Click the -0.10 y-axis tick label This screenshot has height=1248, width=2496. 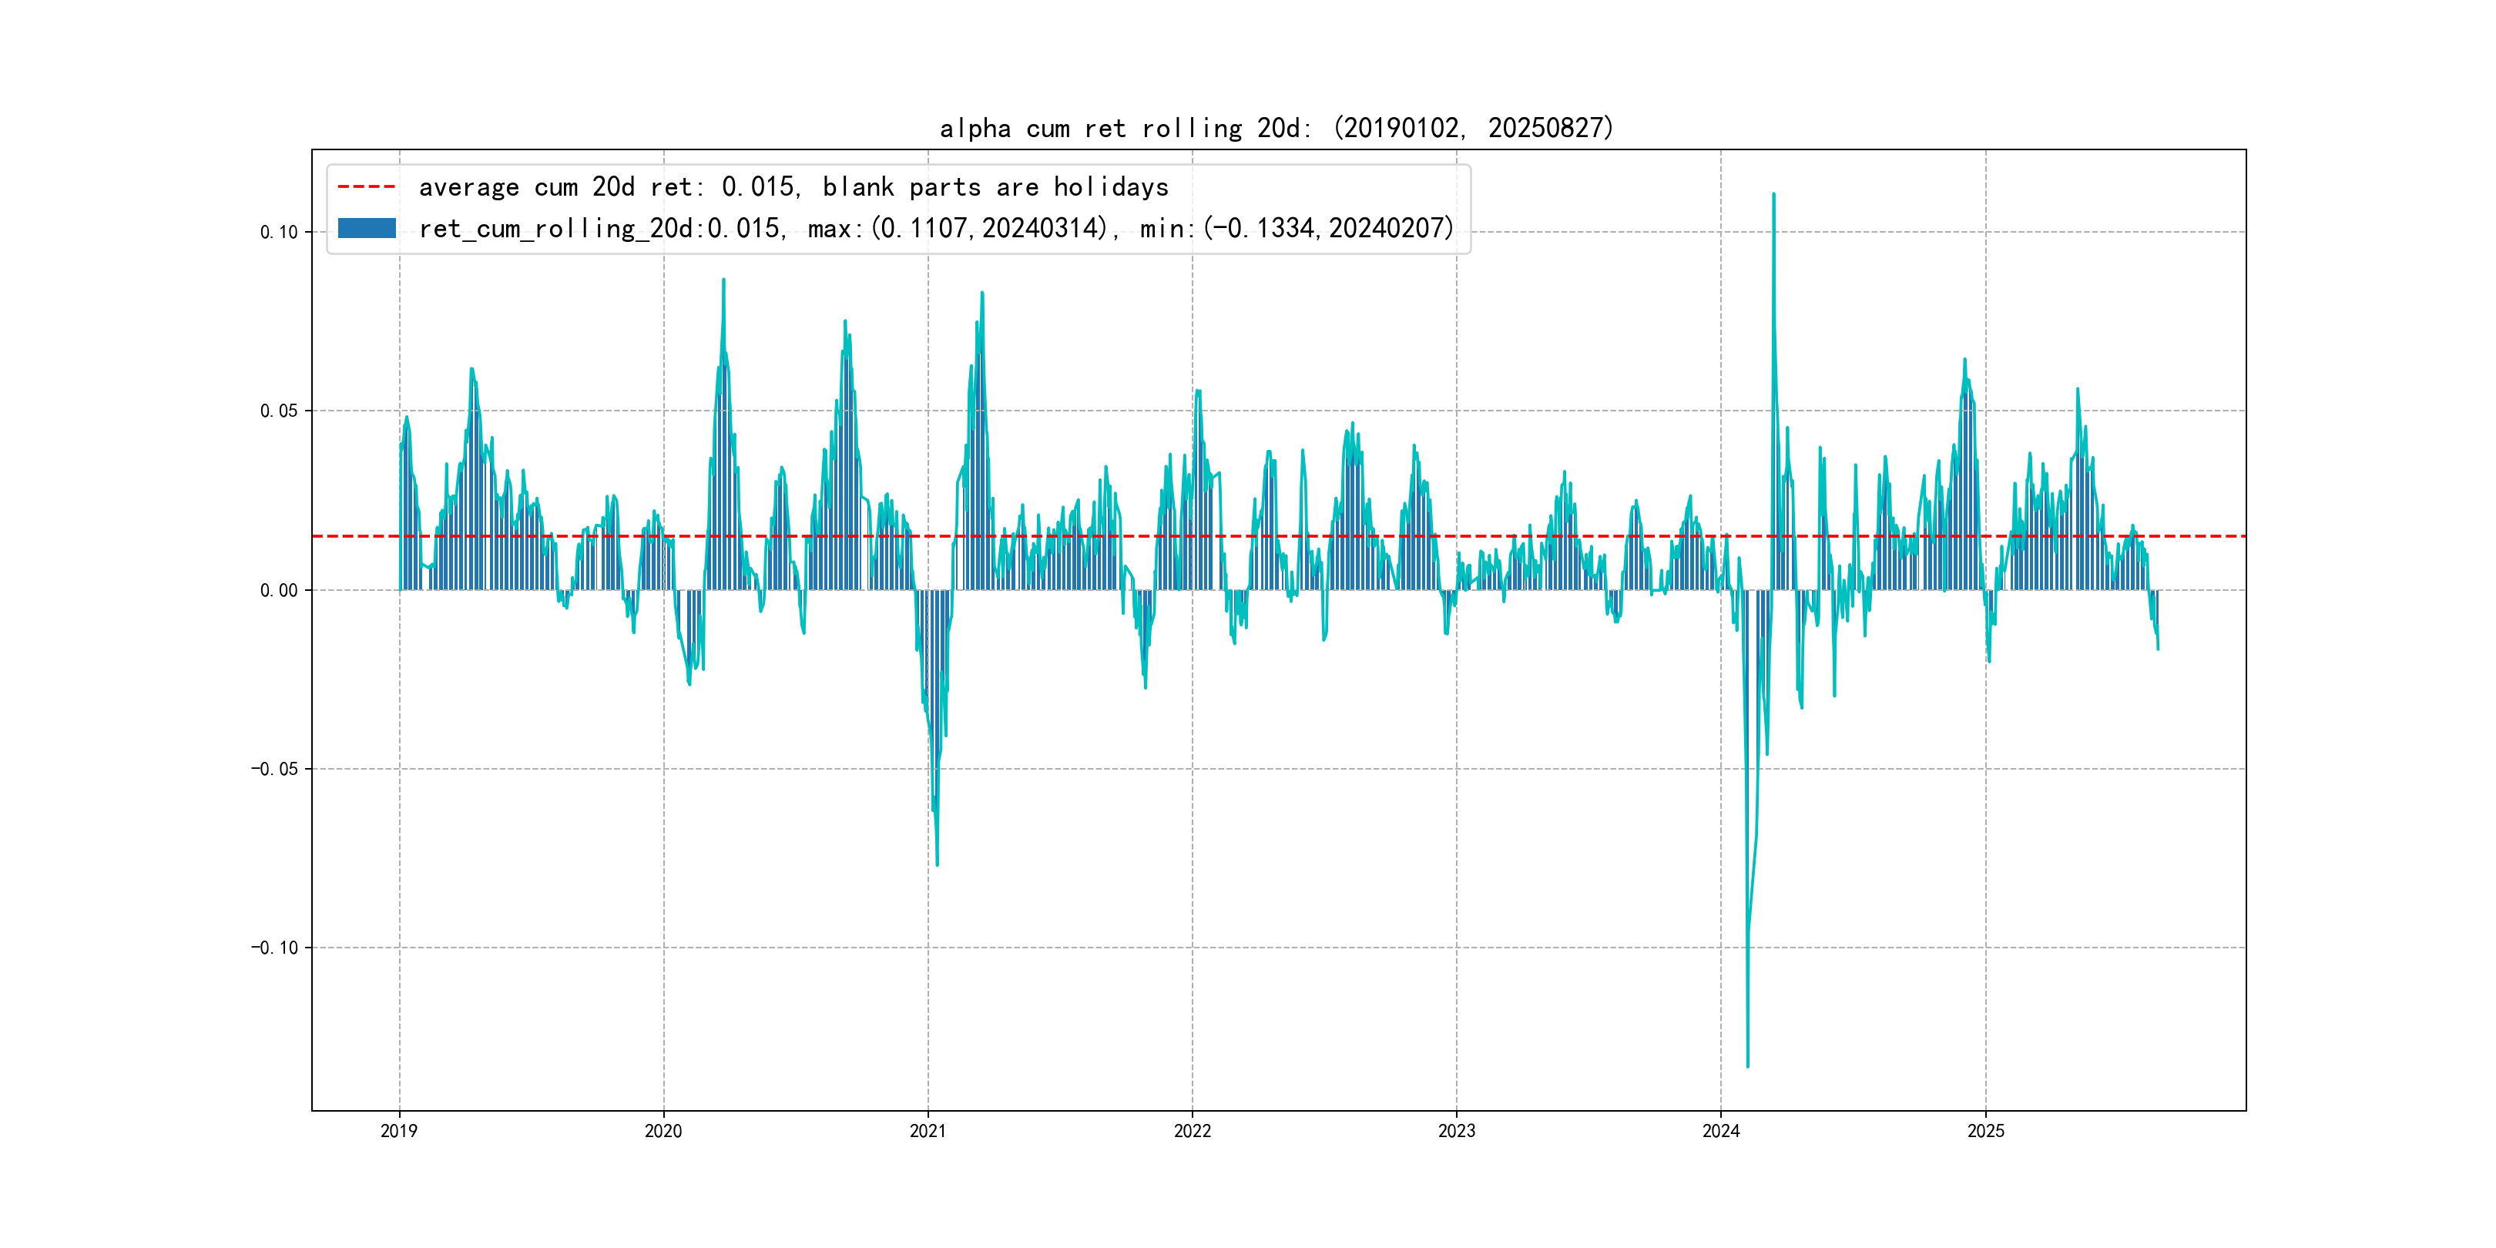[x=275, y=948]
